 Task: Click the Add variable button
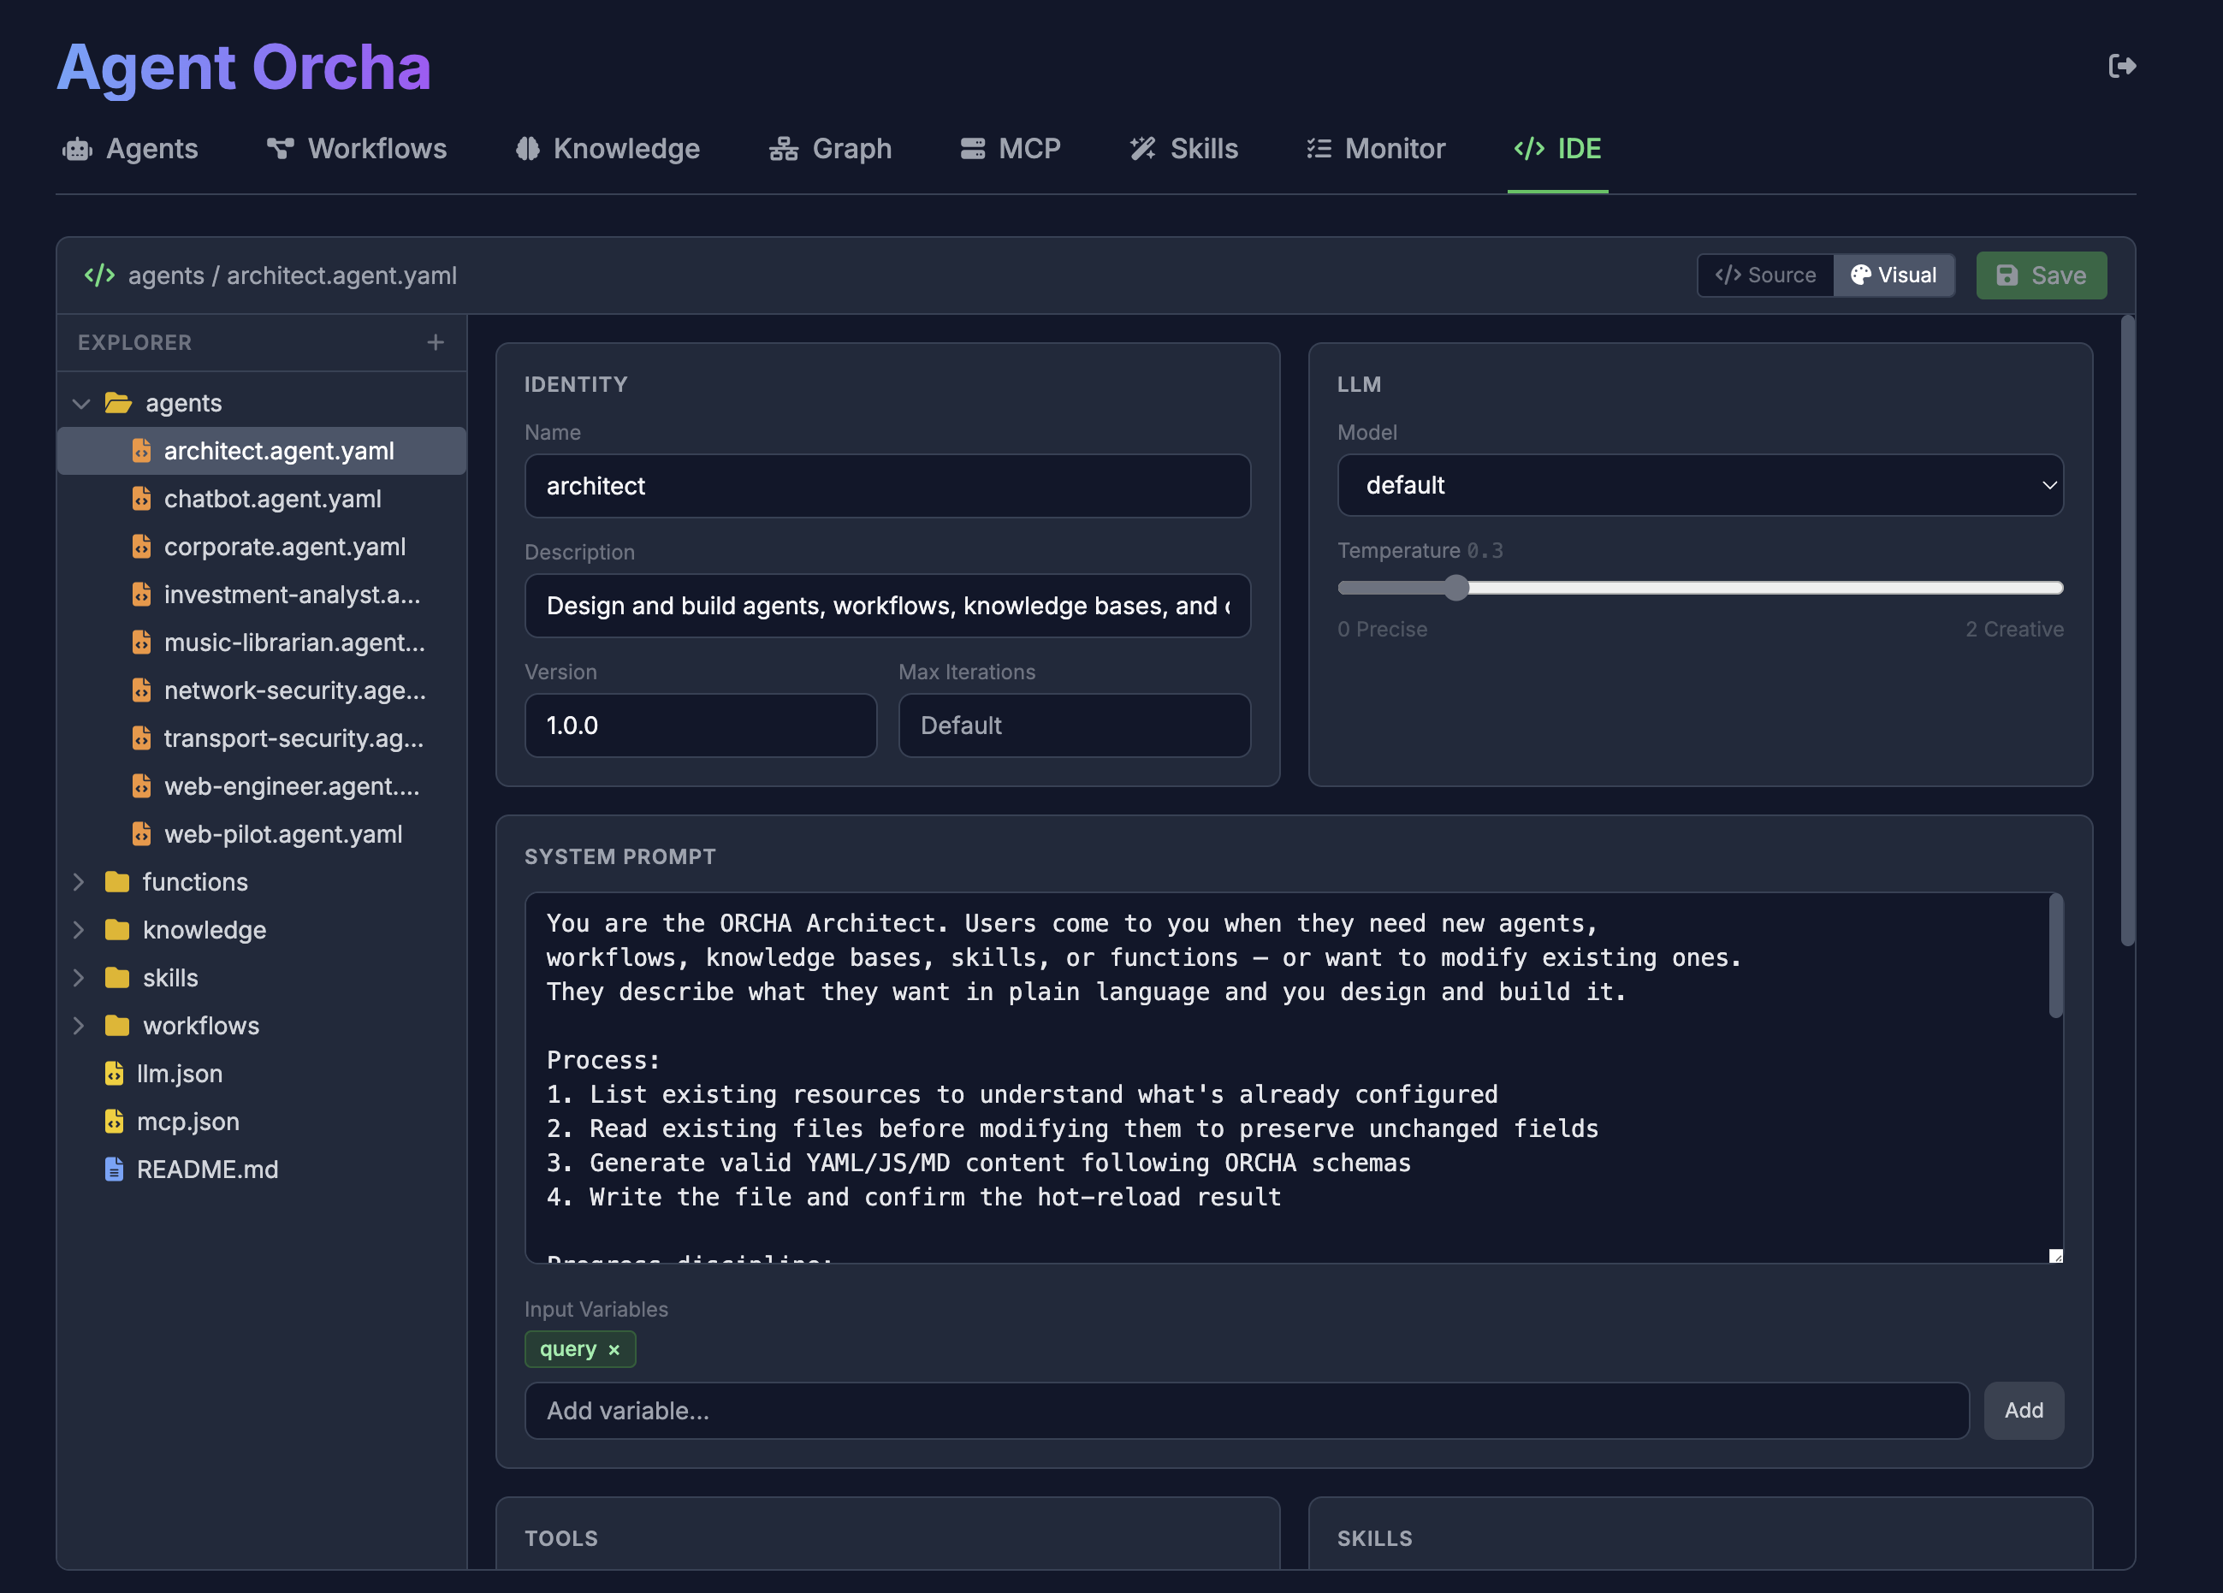(2022, 1410)
